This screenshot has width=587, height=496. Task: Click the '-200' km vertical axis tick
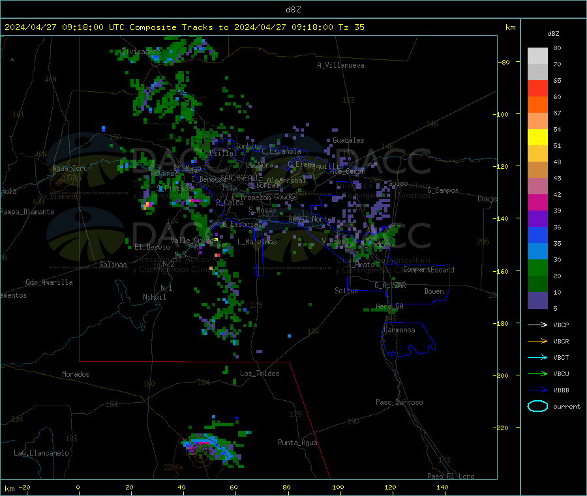[x=502, y=375]
